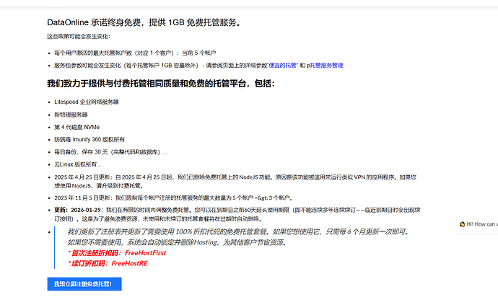Click the Litespeed 企业网络服务器 list item
Image resolution: width=498 pixels, height=297 pixels.
[87, 102]
